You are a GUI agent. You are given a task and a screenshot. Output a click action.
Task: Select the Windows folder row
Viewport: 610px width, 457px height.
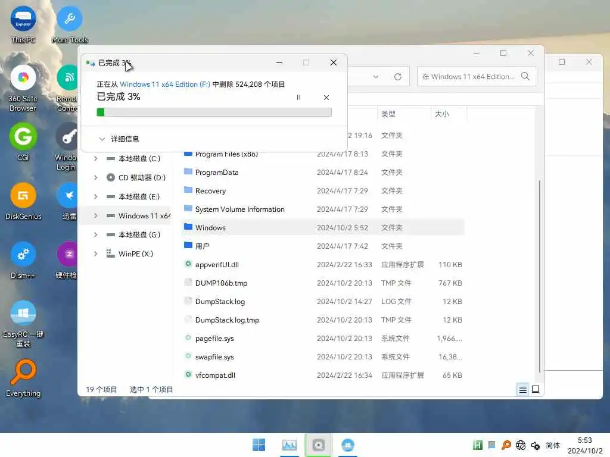pyautogui.click(x=323, y=228)
